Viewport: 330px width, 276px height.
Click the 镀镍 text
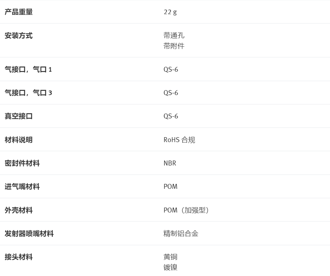coord(170,267)
